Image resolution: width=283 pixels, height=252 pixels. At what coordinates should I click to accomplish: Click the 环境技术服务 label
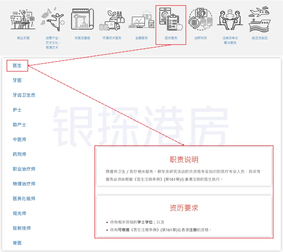pyautogui.click(x=112, y=38)
